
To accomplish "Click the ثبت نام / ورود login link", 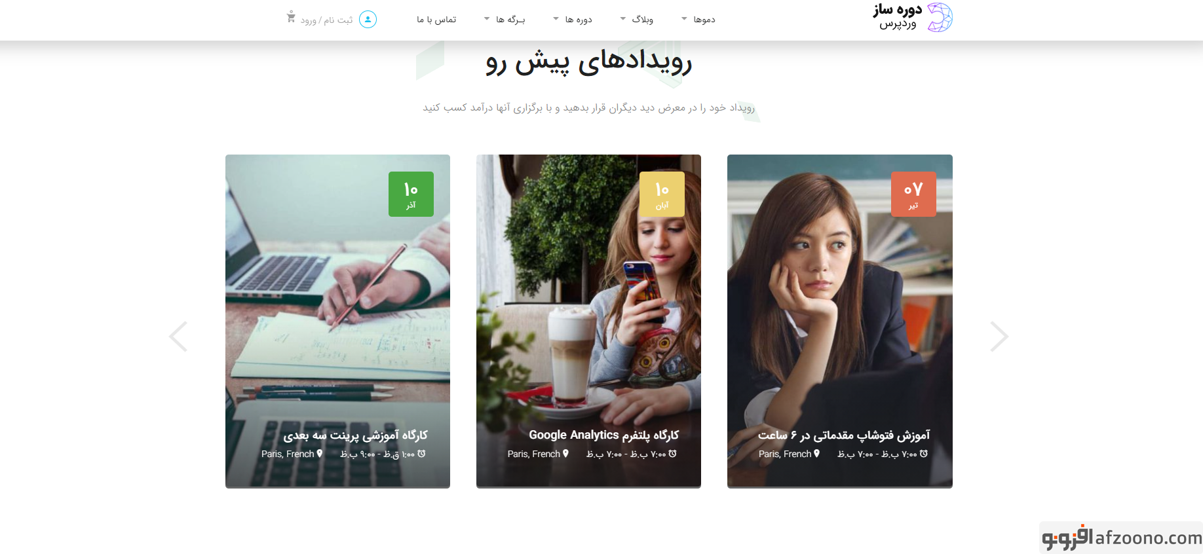I will tap(326, 20).
